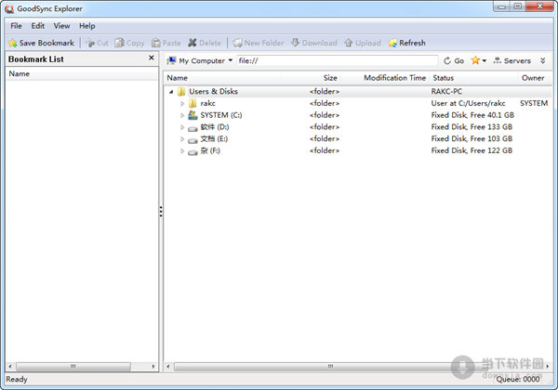Select the (F:) drive icon
Image resolution: width=558 pixels, height=390 pixels.
tap(193, 152)
